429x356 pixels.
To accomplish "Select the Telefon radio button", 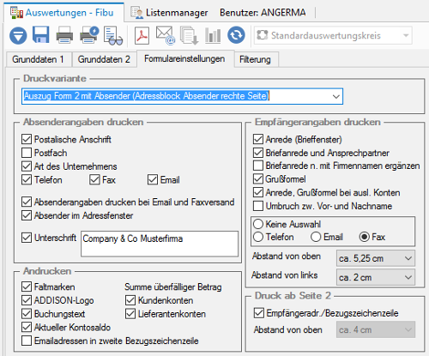I will pyautogui.click(x=258, y=237).
